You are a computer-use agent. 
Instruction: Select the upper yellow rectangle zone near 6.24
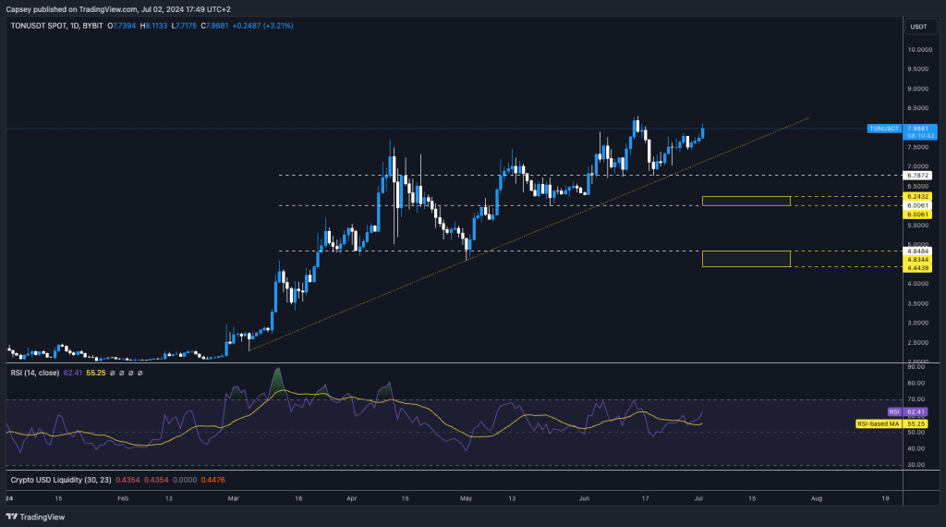[x=746, y=201]
